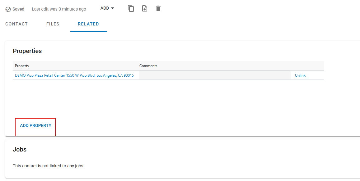Open the ADD dropdown menu
Screen dimensions: 360x181
[x=107, y=8]
